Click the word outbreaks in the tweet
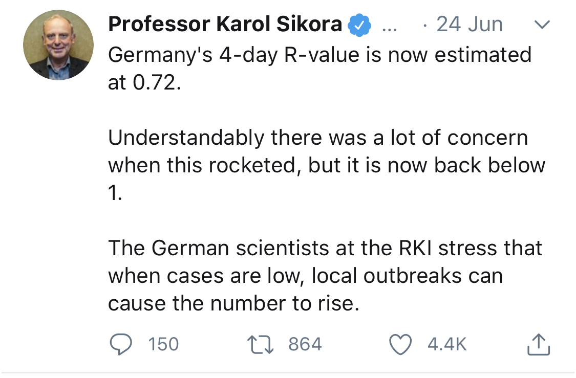The width and height of the screenshot is (576, 378). (x=412, y=276)
